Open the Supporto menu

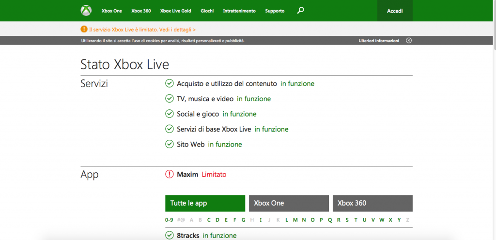[x=275, y=11]
